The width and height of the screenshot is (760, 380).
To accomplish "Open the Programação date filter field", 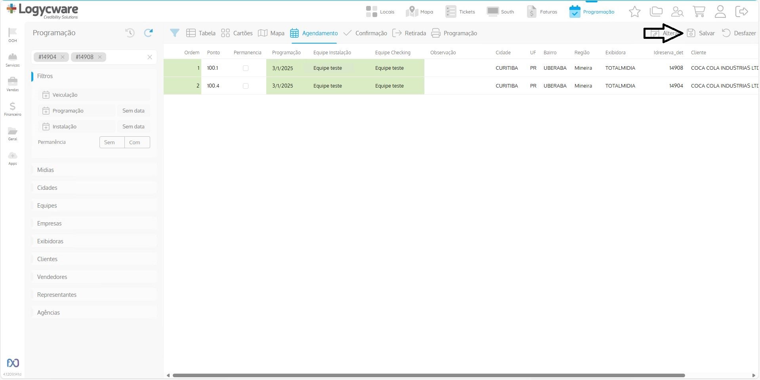I will click(77, 111).
